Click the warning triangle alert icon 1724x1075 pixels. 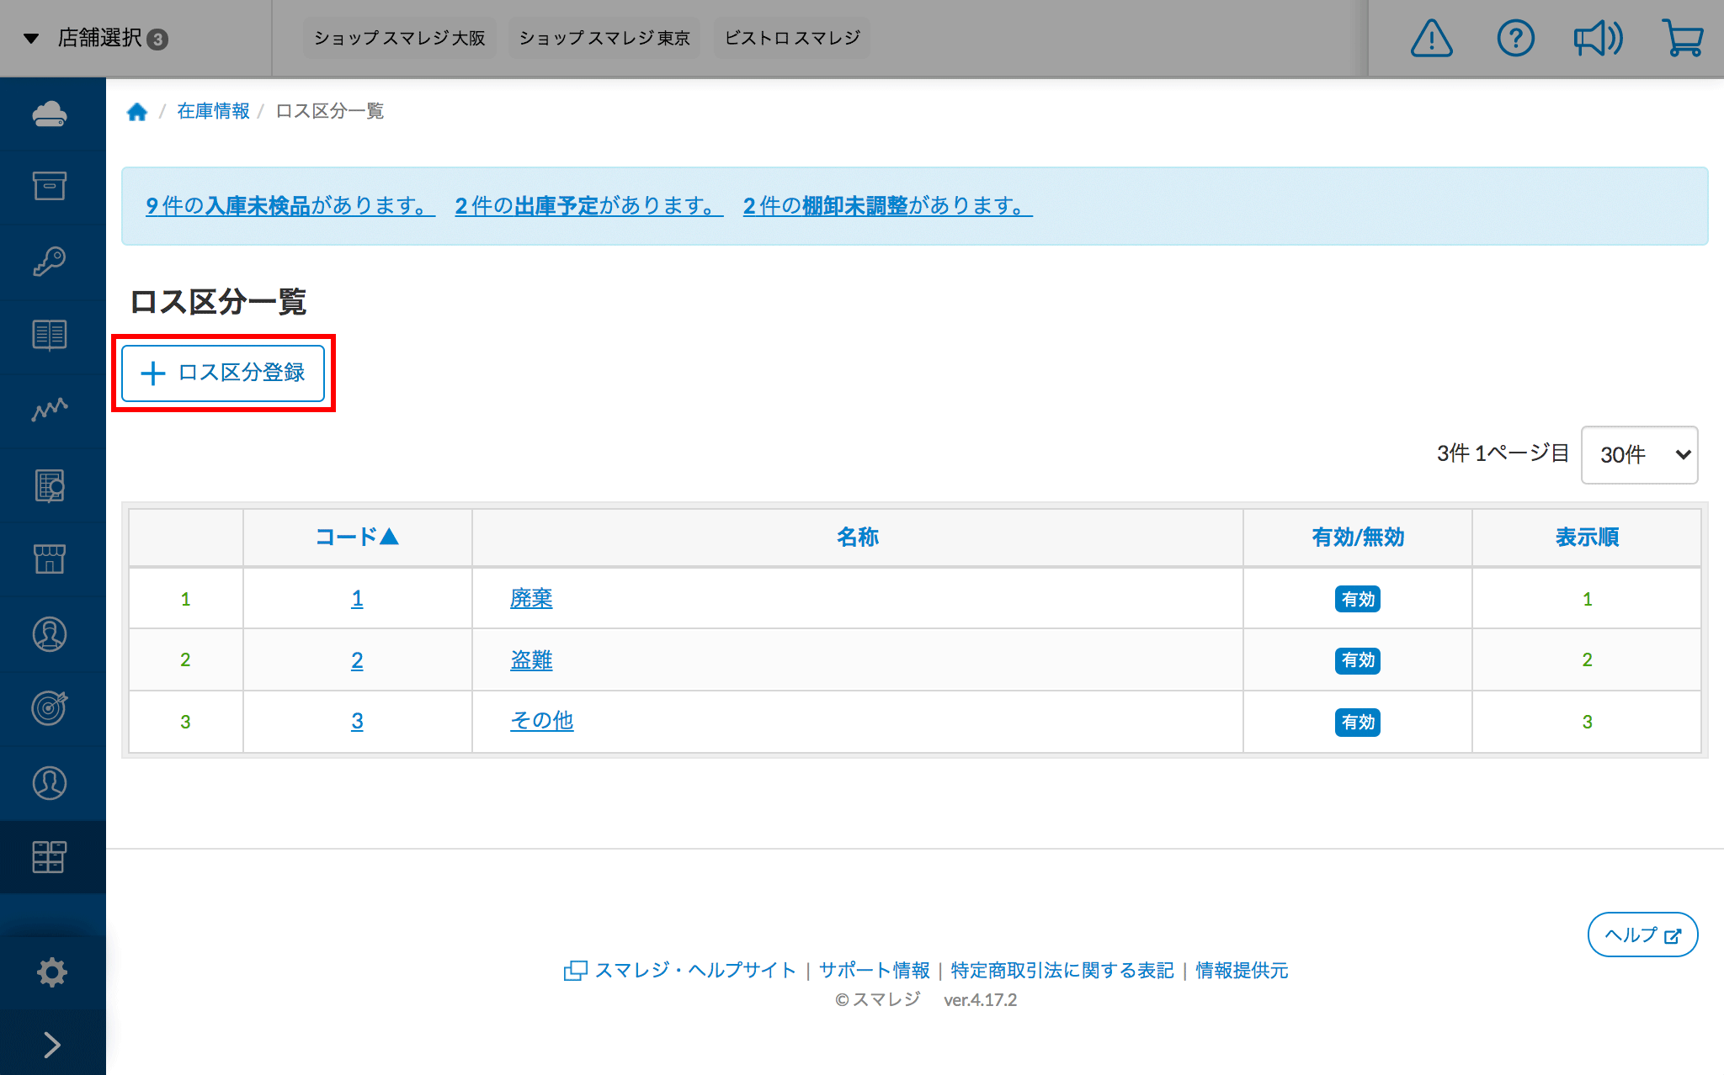[x=1431, y=39]
